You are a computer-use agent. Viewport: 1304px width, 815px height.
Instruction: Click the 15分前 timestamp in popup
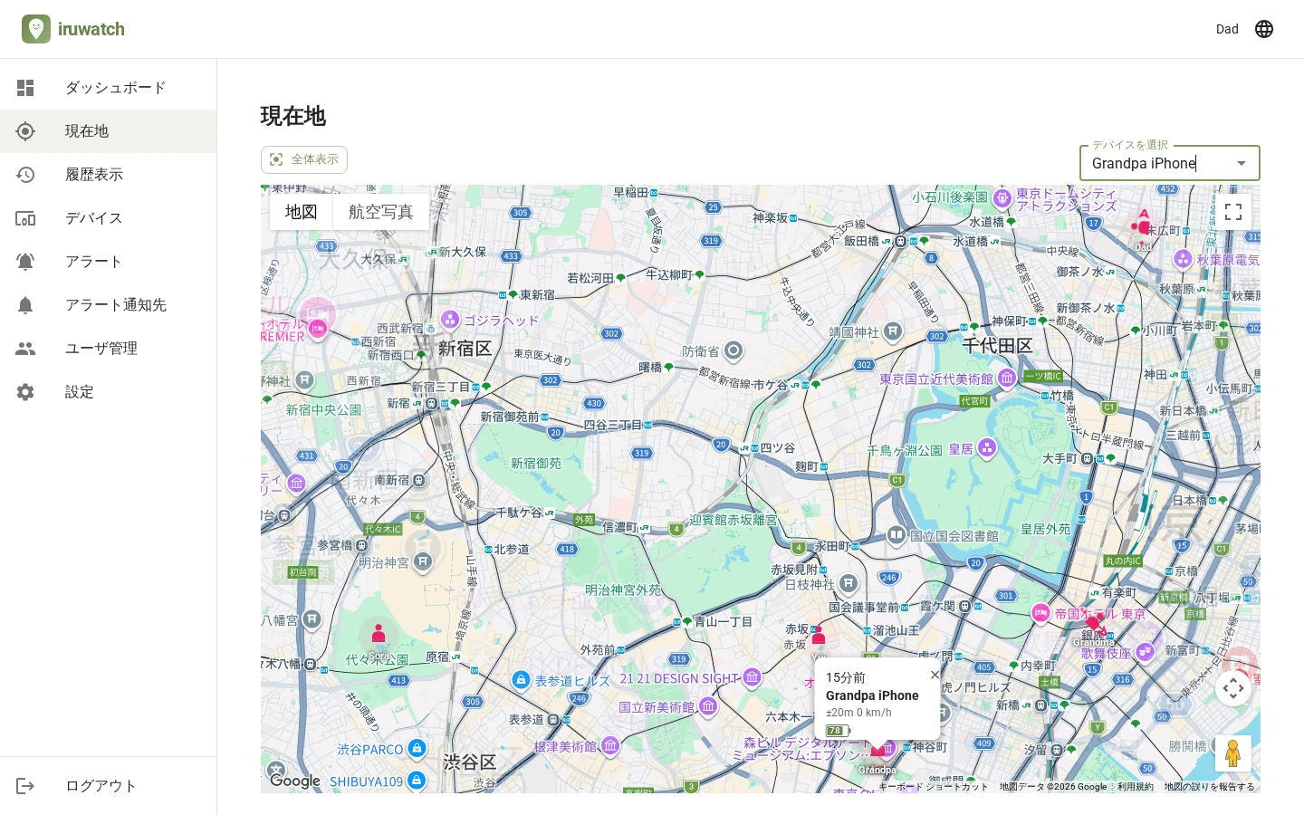click(846, 677)
